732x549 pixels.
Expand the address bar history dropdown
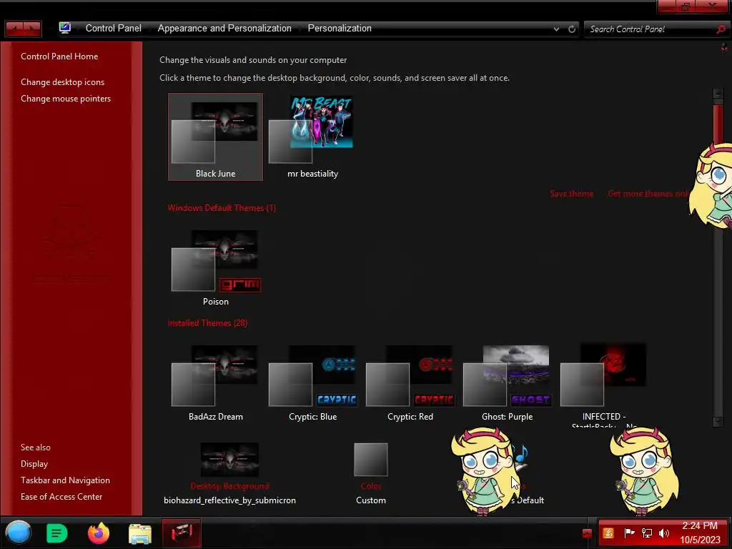556,29
